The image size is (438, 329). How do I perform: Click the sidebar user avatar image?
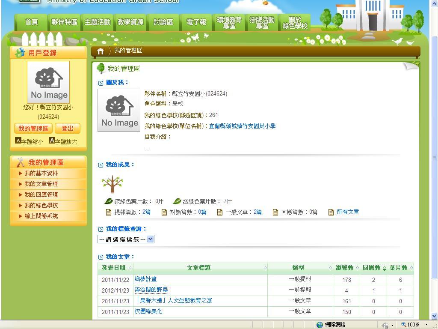pyautogui.click(x=48, y=82)
